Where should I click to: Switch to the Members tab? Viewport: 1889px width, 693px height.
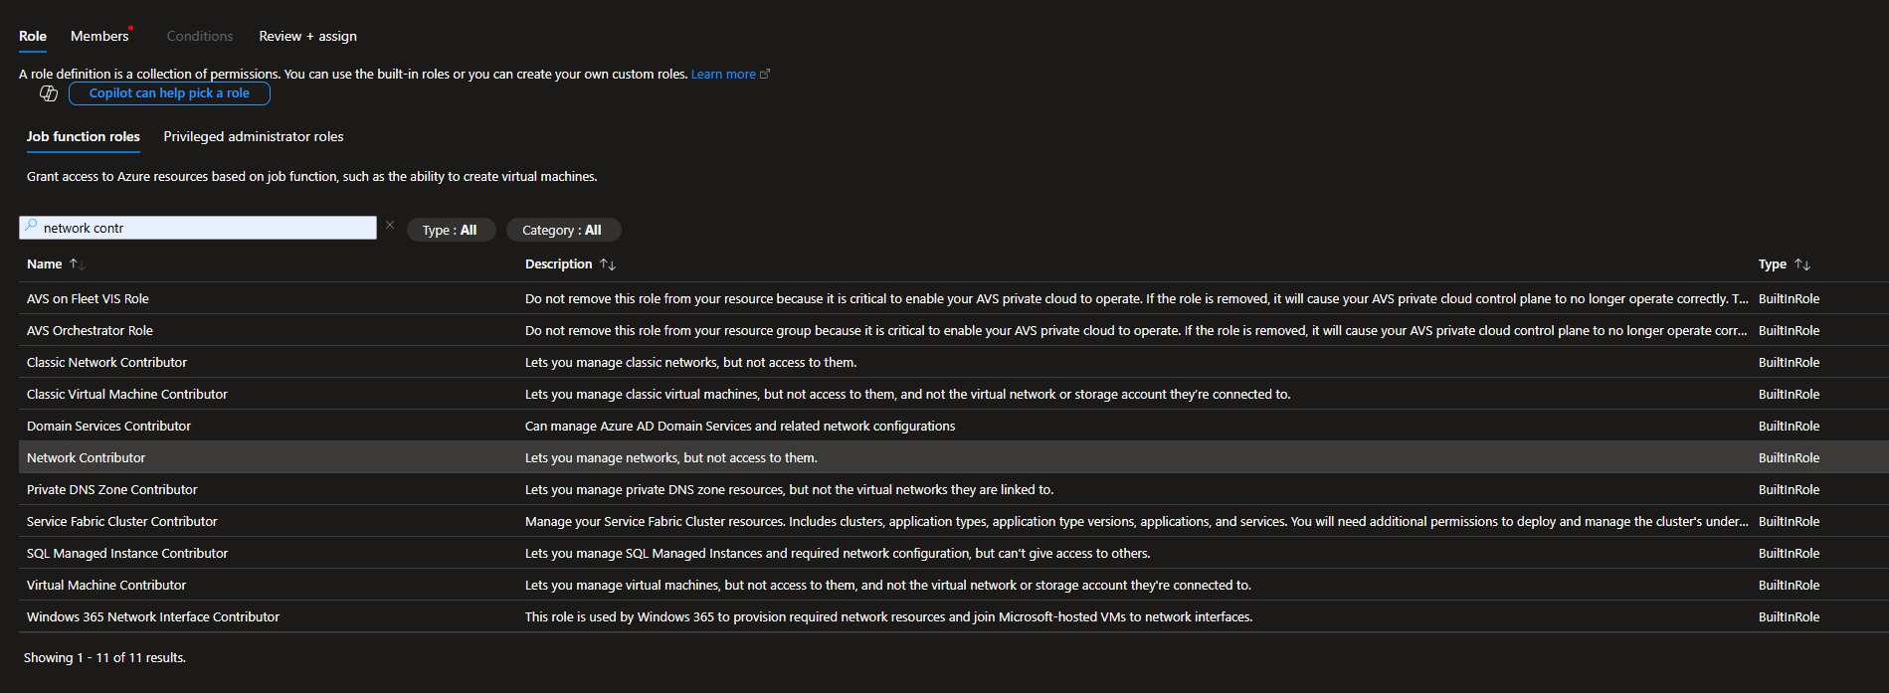pos(99,36)
